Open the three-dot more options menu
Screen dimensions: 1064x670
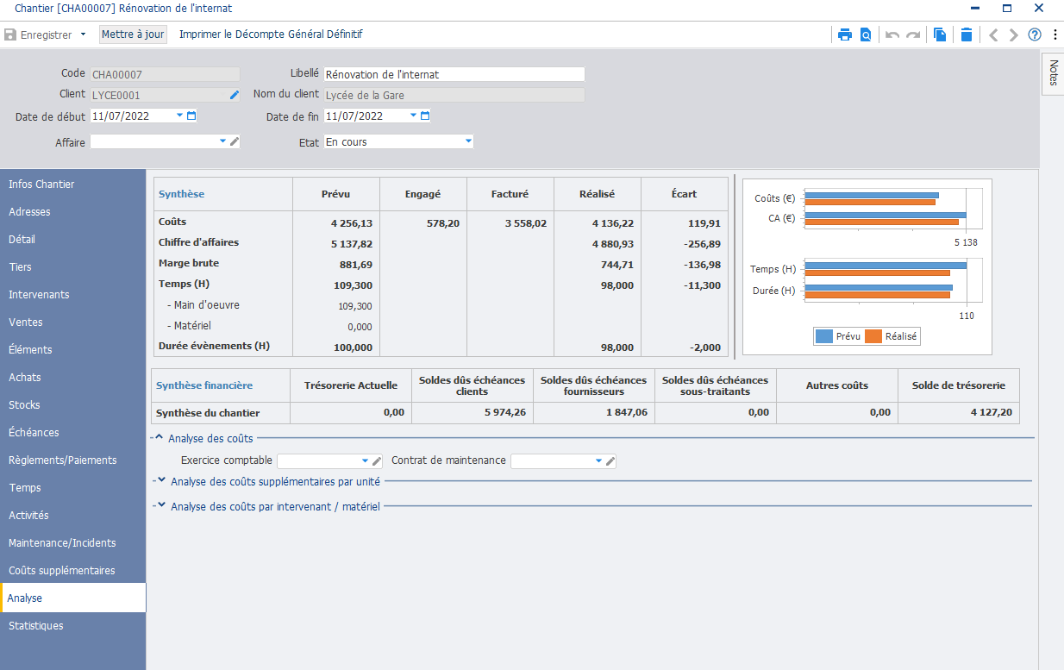[x=1054, y=35]
